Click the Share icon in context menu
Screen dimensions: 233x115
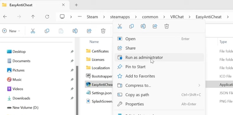[x=155, y=26]
